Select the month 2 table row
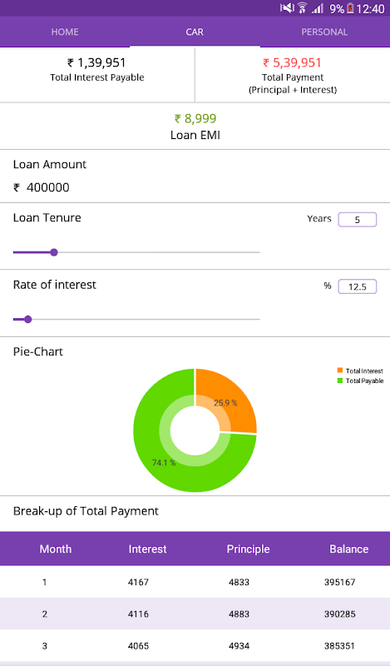Screen dimensions: 390x666 (195, 614)
